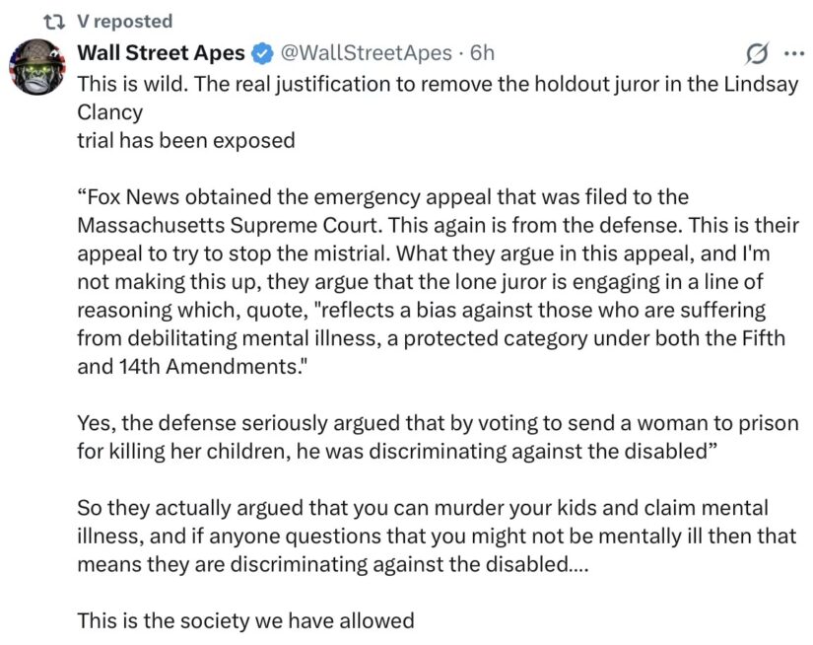
Task: Click the 6h post timestamp
Action: (x=482, y=53)
